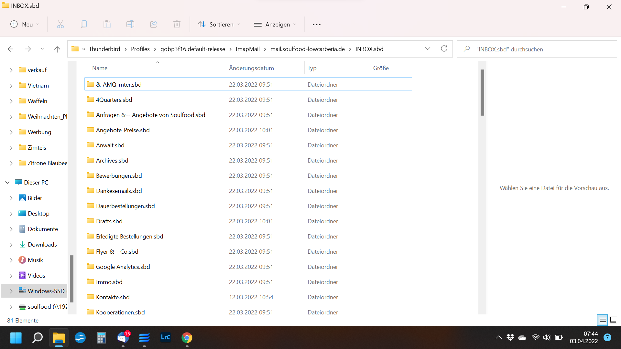Viewport: 621px width, 349px height.
Task: Click the Cut scissors icon in toolbar
Action: click(60, 24)
